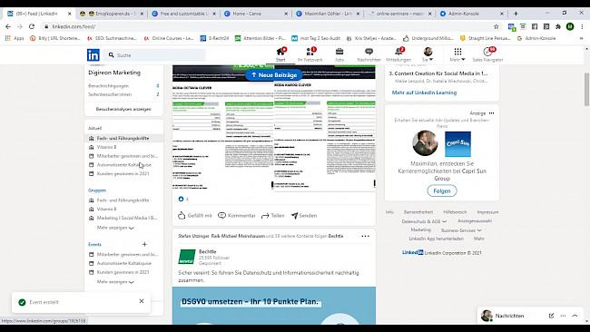Open Marketing | Social Media group
Image resolution: width=590 pixels, height=332 pixels.
[x=127, y=218]
